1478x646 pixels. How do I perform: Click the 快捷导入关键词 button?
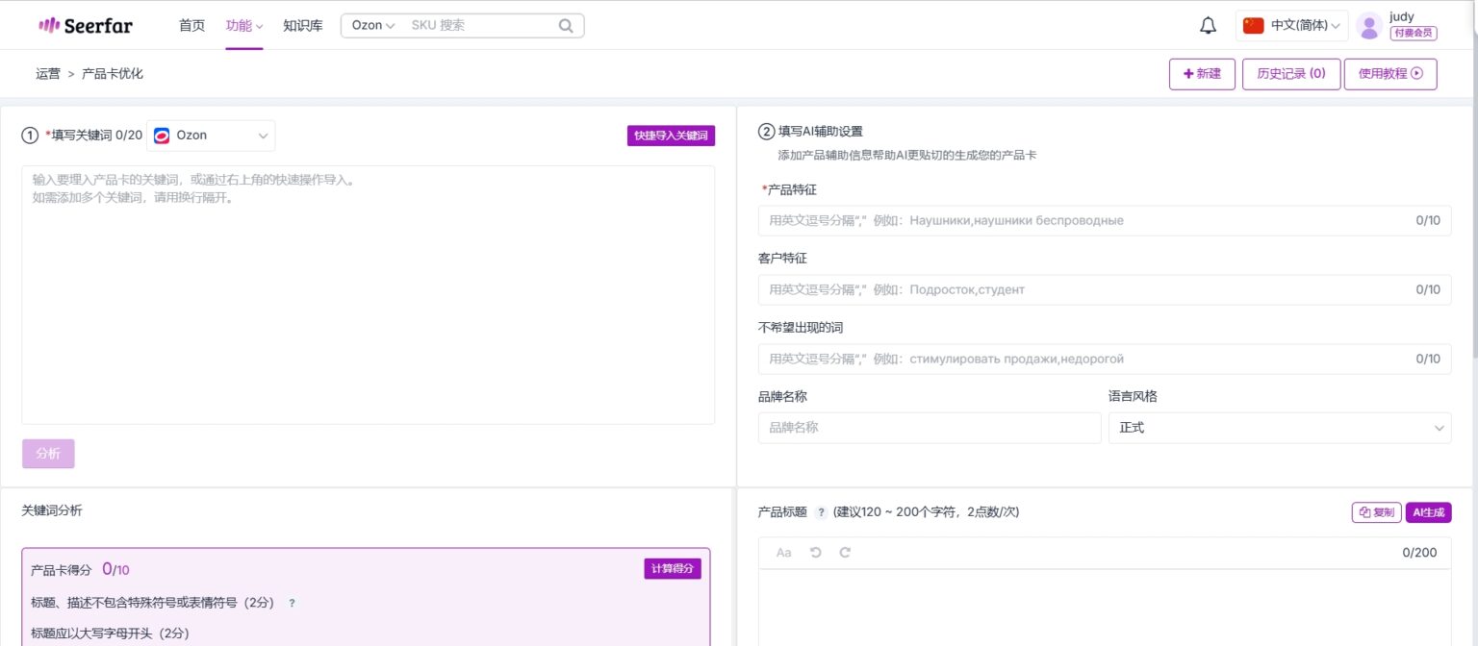point(672,135)
